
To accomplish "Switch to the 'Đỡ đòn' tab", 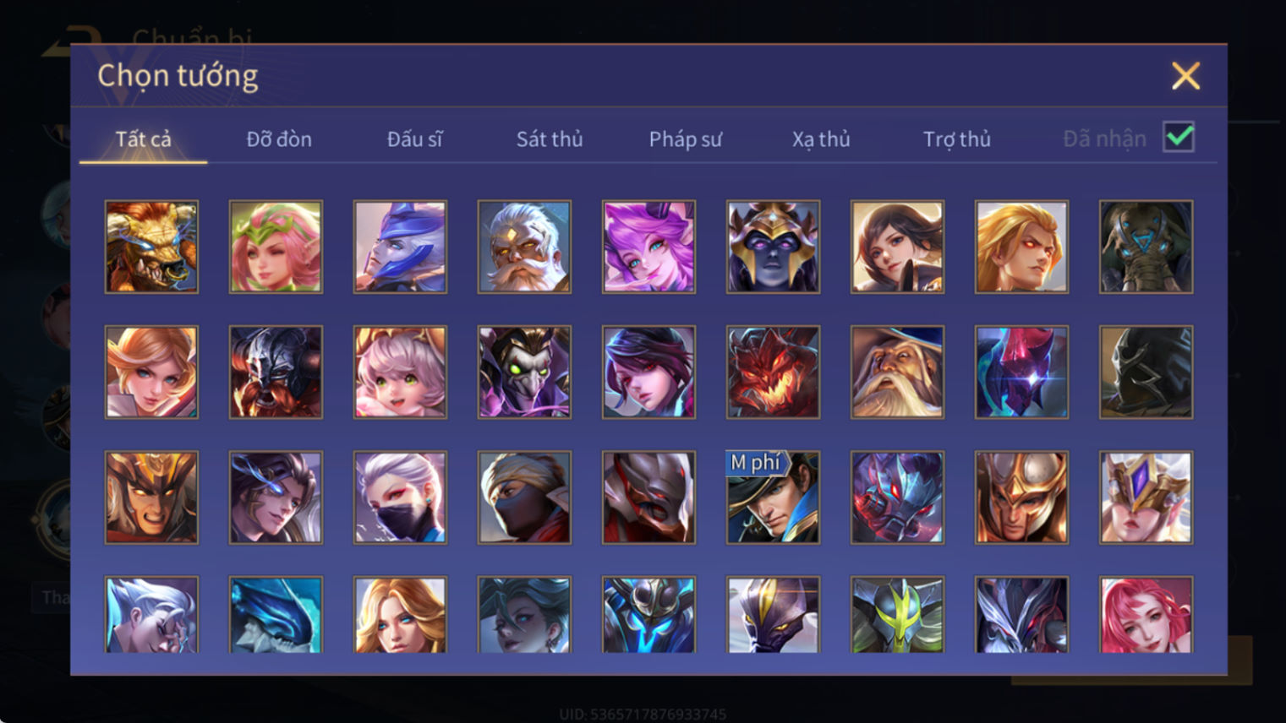I will click(x=279, y=139).
